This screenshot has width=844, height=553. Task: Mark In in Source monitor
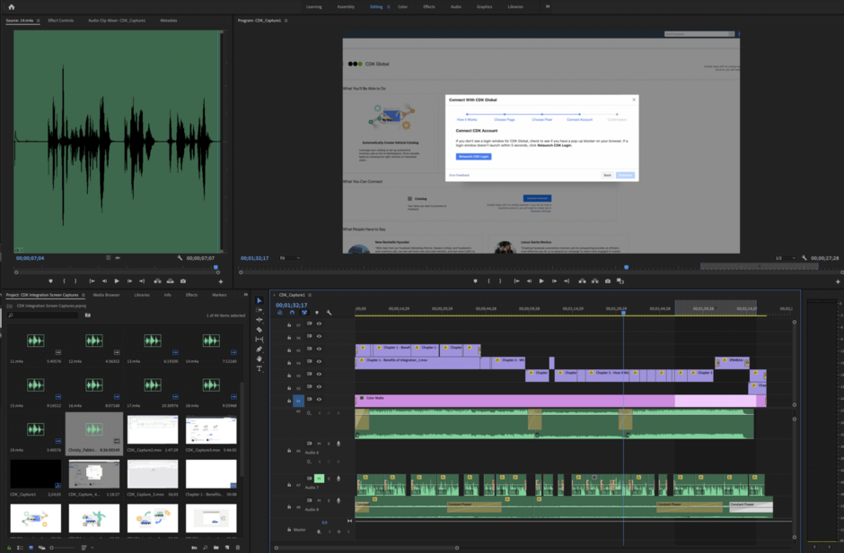[x=64, y=281]
